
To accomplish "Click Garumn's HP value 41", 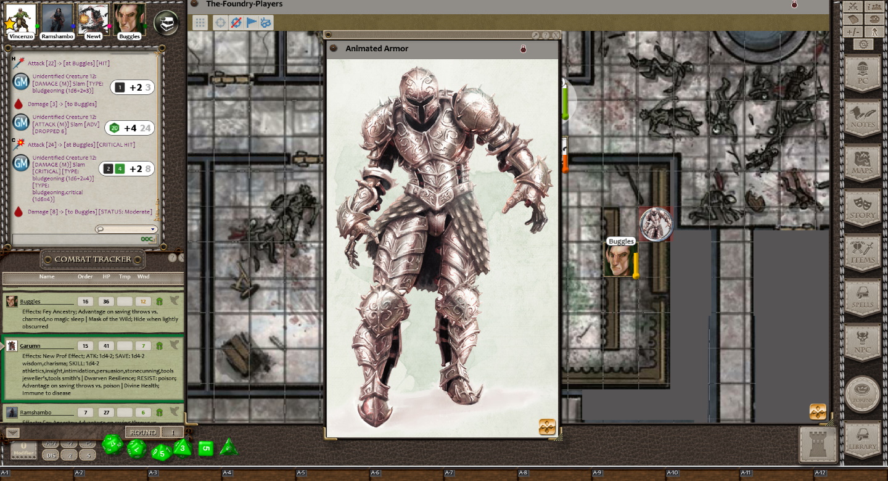I will [x=106, y=346].
